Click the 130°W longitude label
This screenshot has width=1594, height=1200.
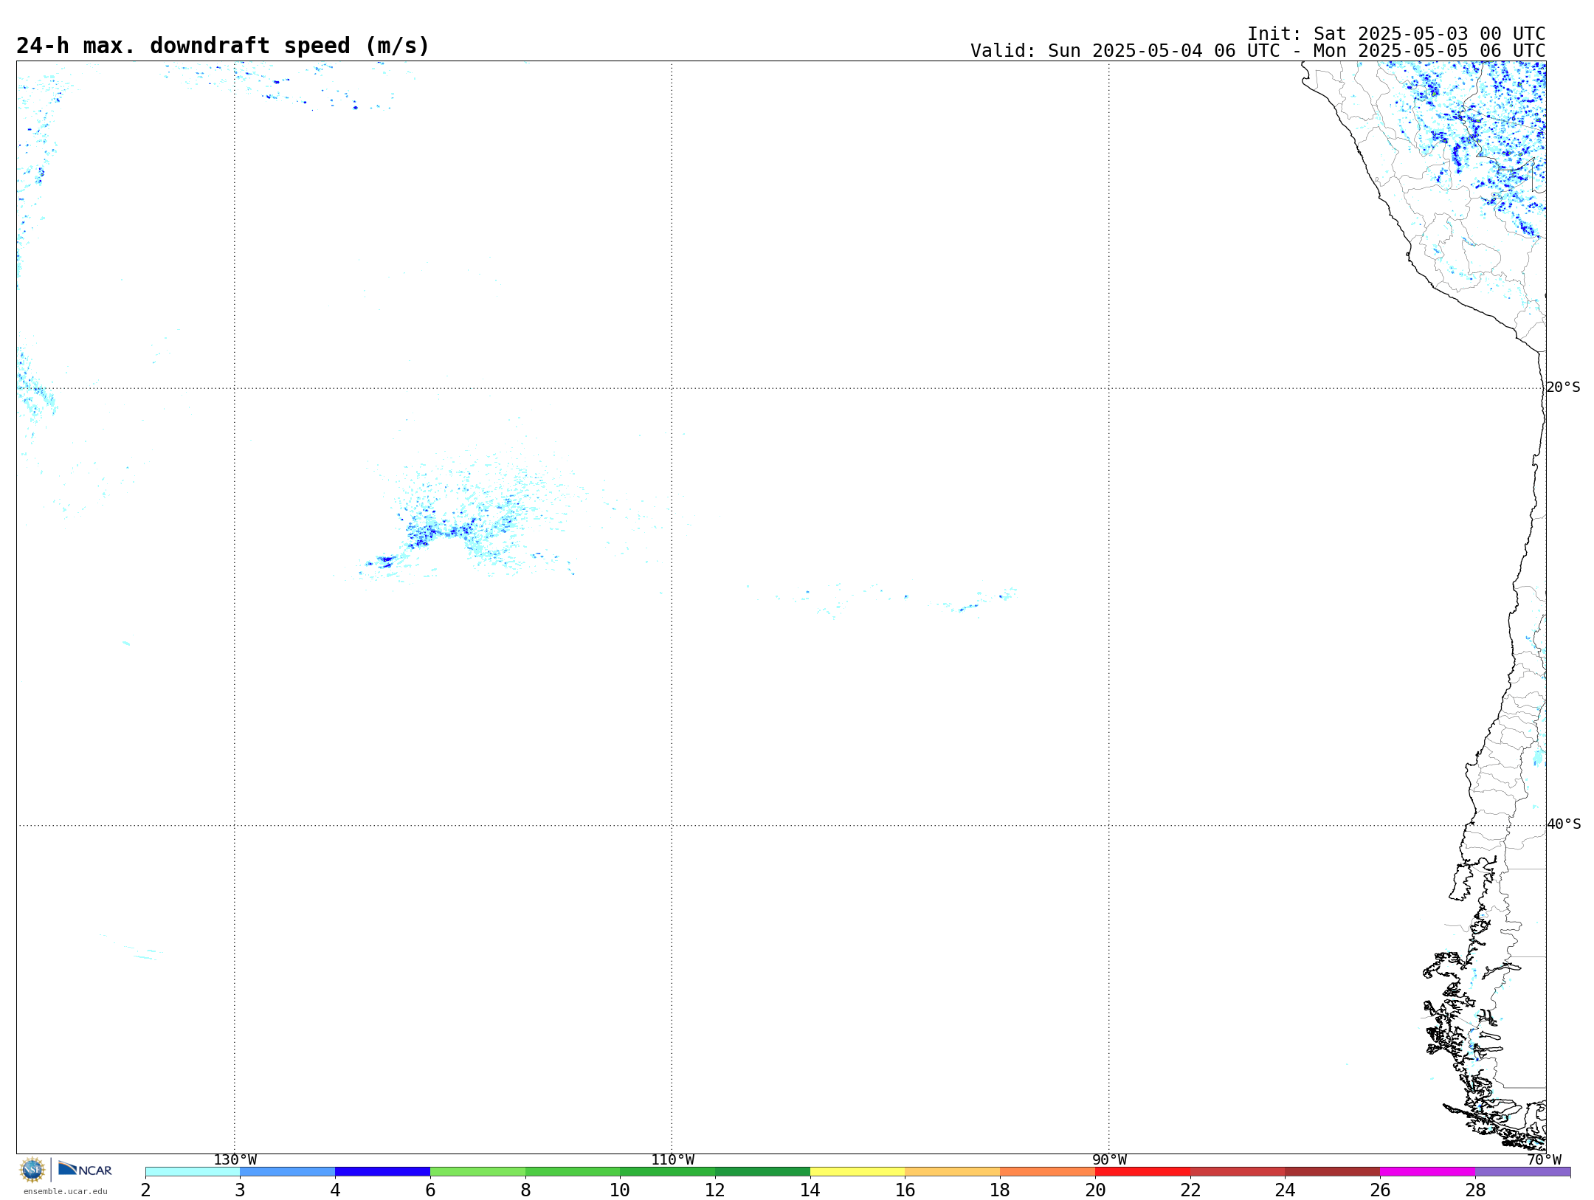235,1160
